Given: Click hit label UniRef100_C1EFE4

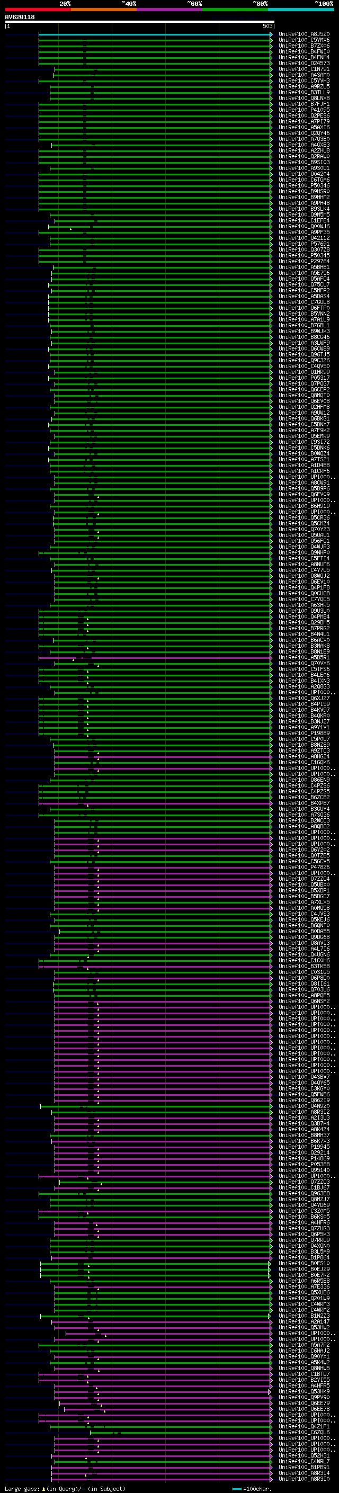Looking at the screenshot, I should [304, 221].
